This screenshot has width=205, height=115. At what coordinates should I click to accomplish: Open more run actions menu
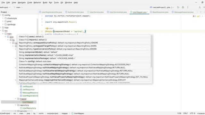click(188, 7)
